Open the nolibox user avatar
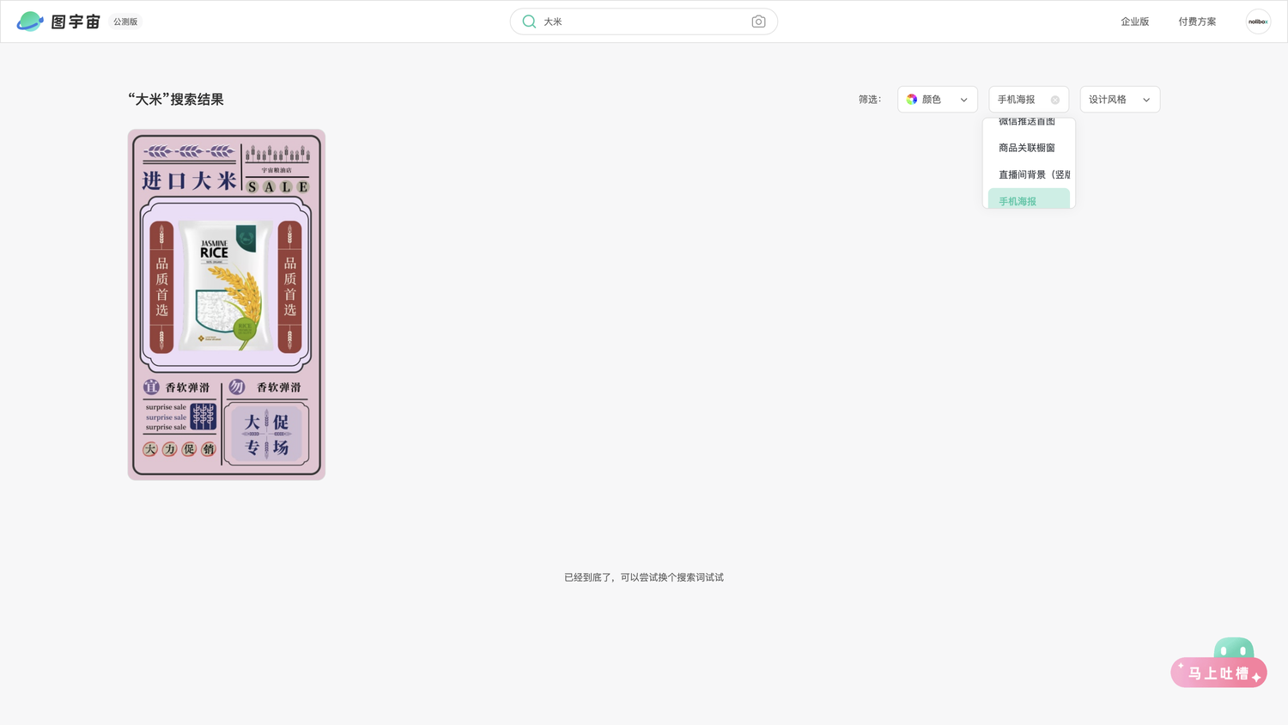This screenshot has height=725, width=1288. point(1258,21)
